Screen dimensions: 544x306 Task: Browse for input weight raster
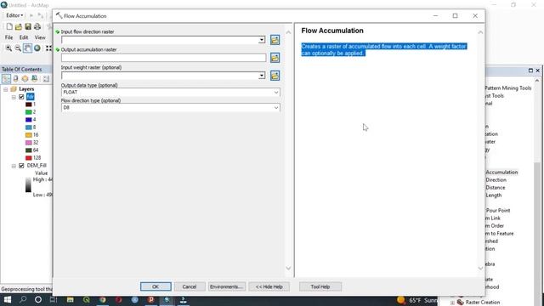[275, 76]
